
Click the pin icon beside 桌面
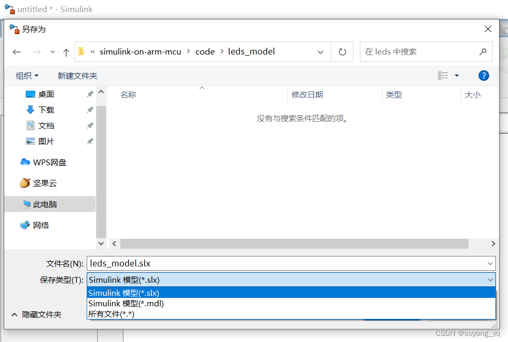(x=90, y=94)
